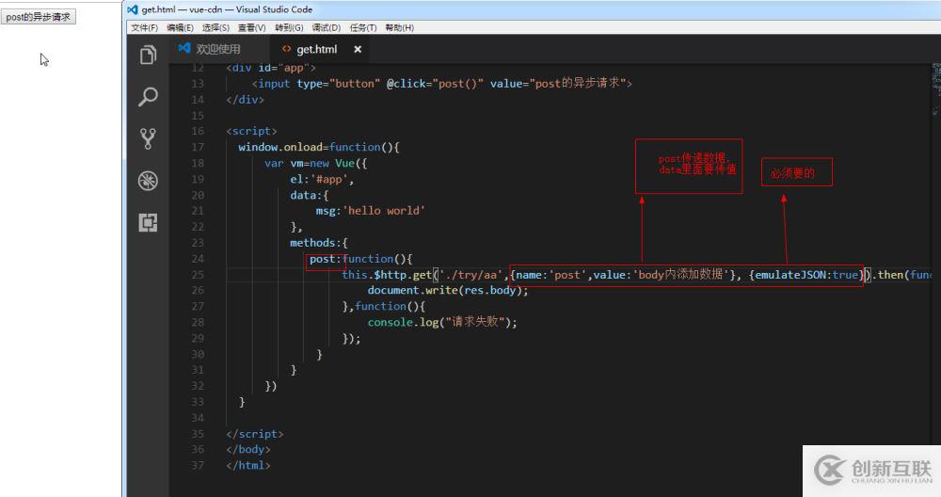Click el:'#app', on line 19

322,179
